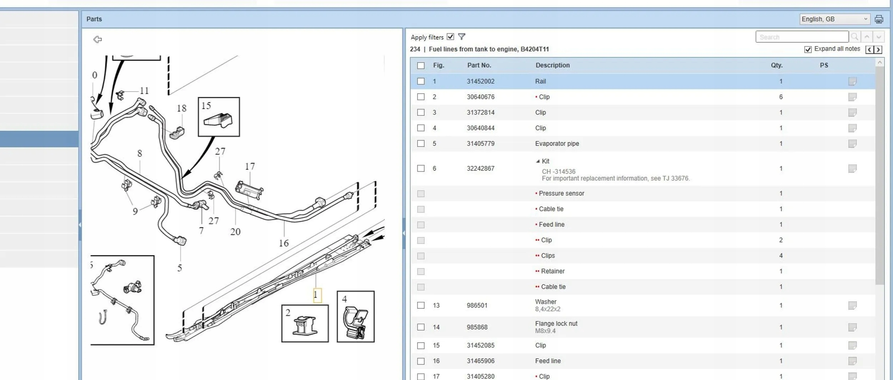The height and width of the screenshot is (380, 893).
Task: Tick the checkbox for Kit 32242867
Action: coord(421,168)
